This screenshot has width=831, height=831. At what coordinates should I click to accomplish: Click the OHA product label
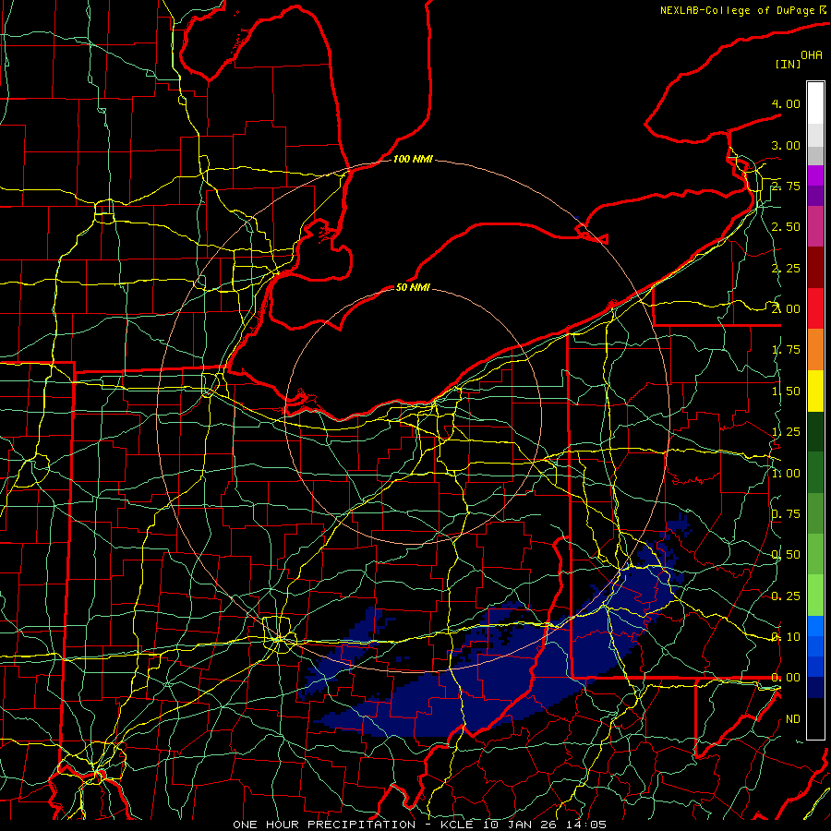point(812,54)
